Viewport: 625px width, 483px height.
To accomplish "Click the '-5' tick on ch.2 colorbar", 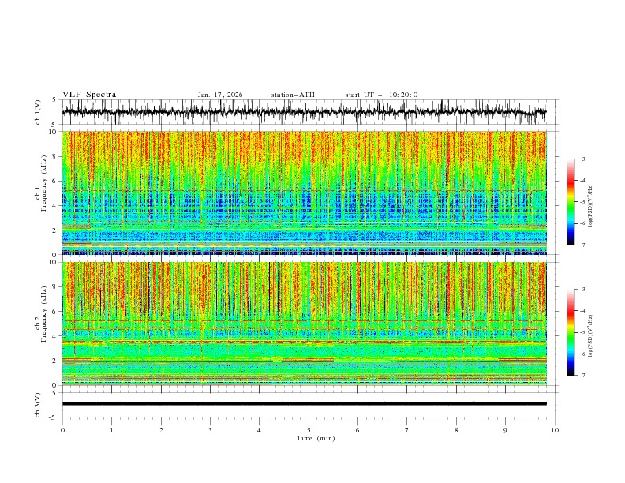I will coord(582,332).
